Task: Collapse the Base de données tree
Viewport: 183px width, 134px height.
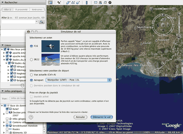Action: coord(2,105)
